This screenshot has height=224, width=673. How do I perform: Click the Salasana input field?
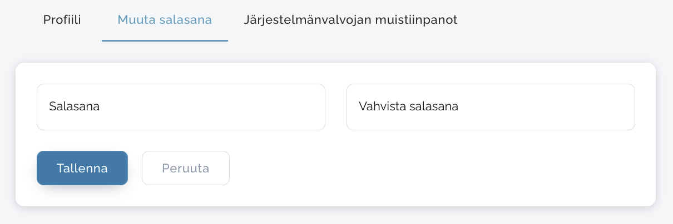pyautogui.click(x=181, y=107)
